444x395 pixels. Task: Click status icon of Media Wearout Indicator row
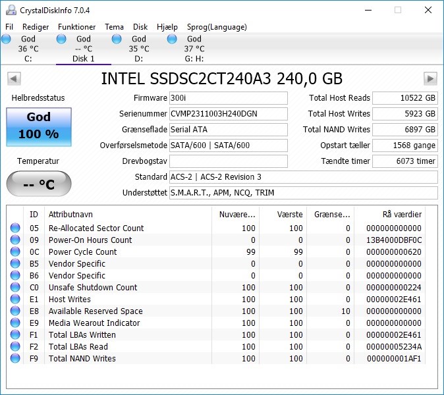pyautogui.click(x=15, y=323)
